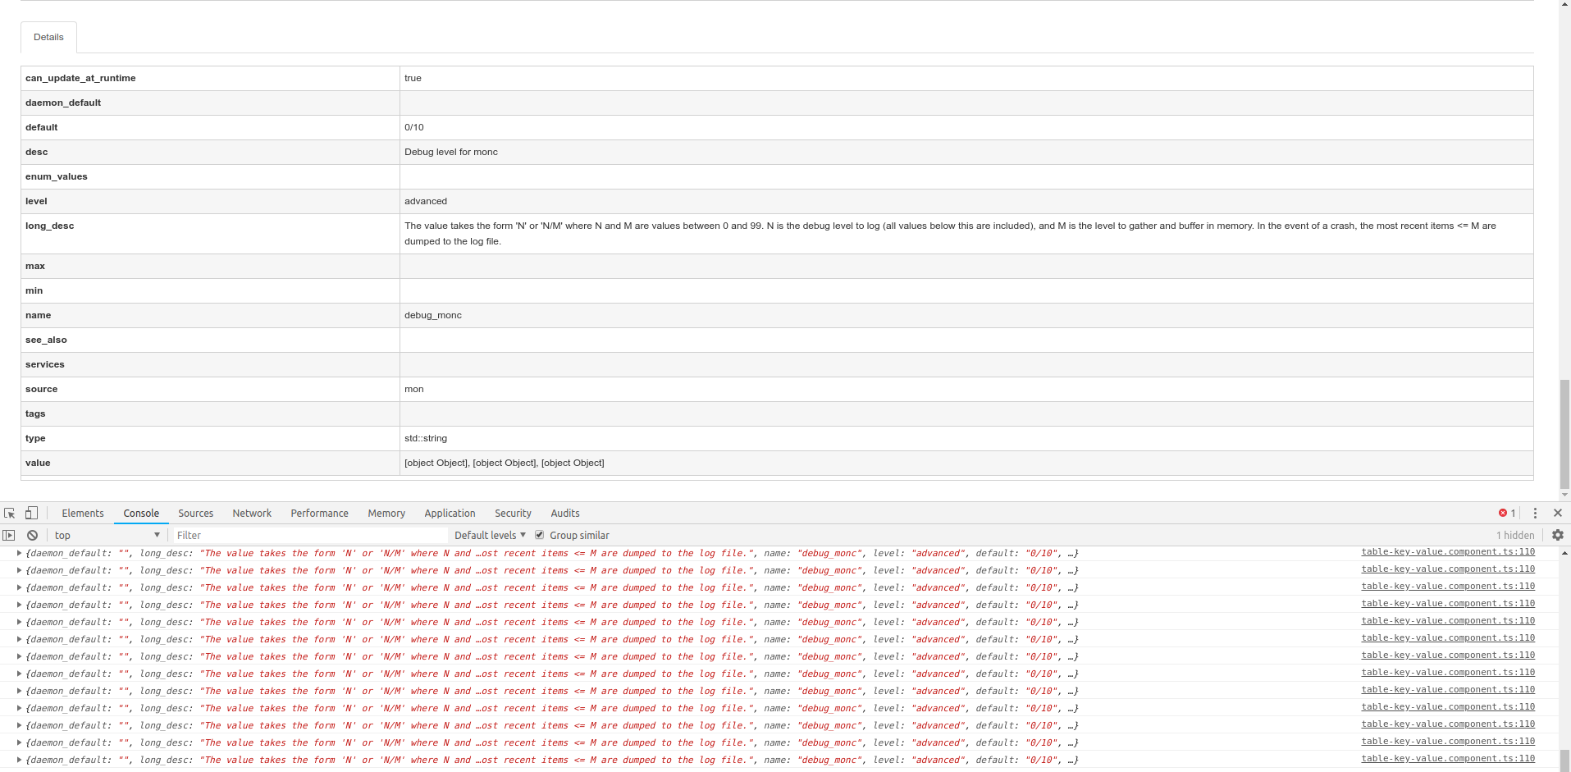
Task: Switch to the Console tab
Action: click(141, 513)
